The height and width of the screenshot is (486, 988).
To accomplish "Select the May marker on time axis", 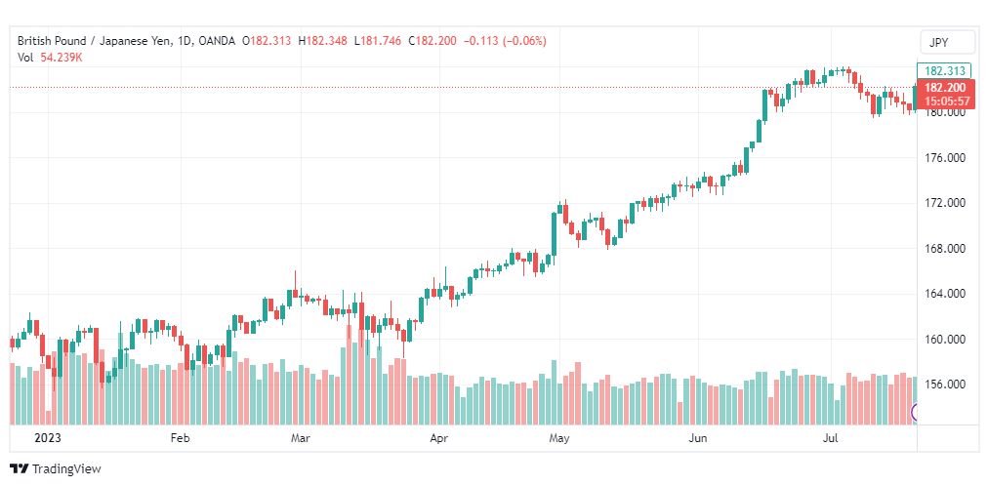I will [x=559, y=437].
